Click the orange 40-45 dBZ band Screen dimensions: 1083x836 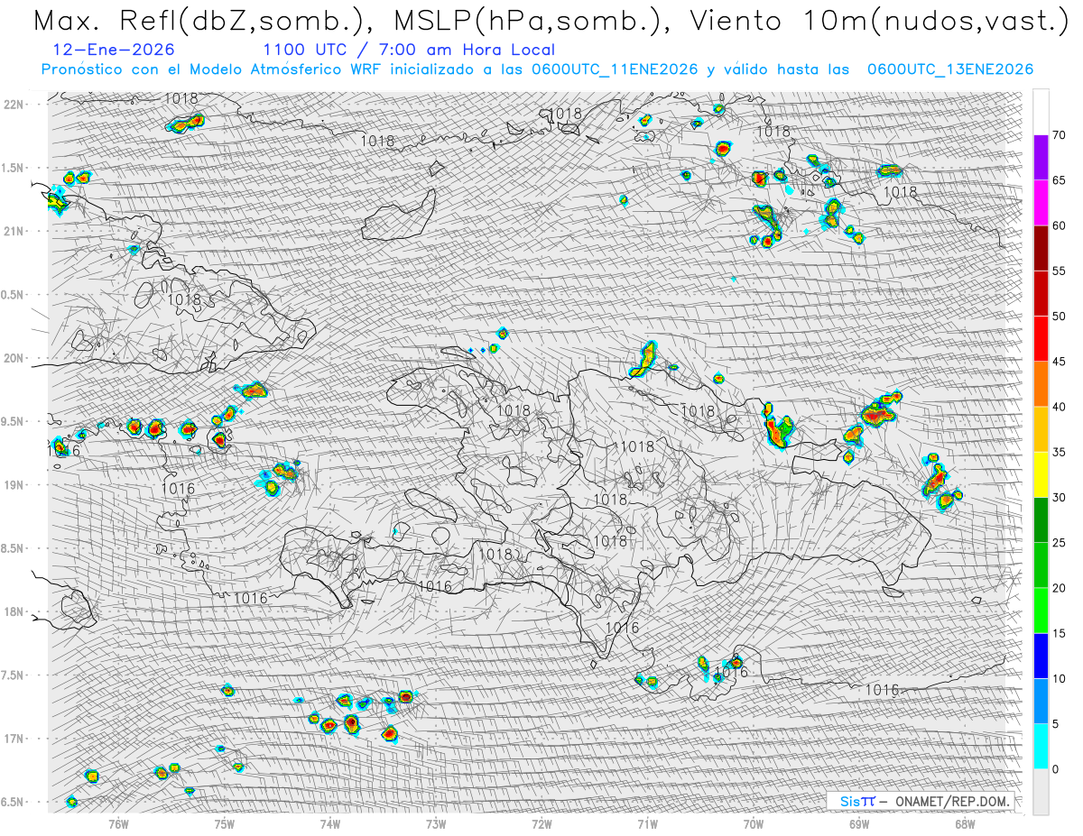click(1041, 384)
